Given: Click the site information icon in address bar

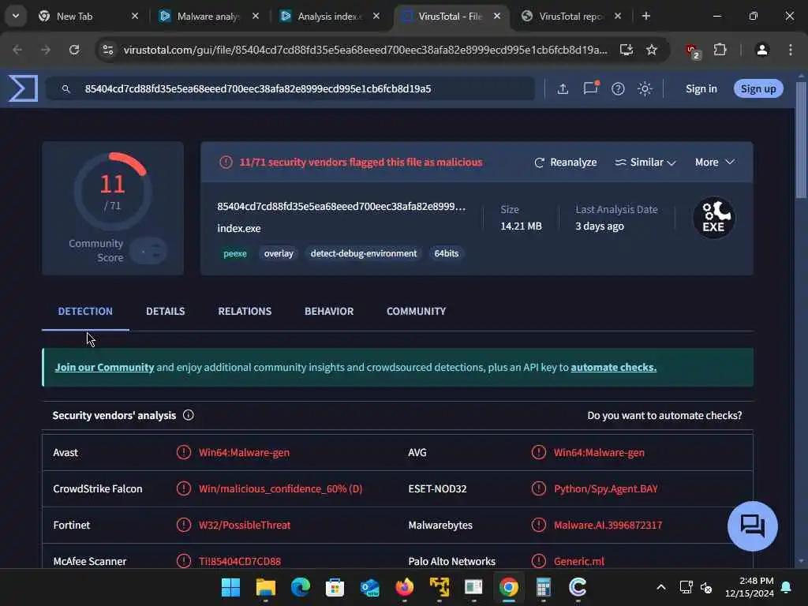Looking at the screenshot, I should click(x=107, y=50).
